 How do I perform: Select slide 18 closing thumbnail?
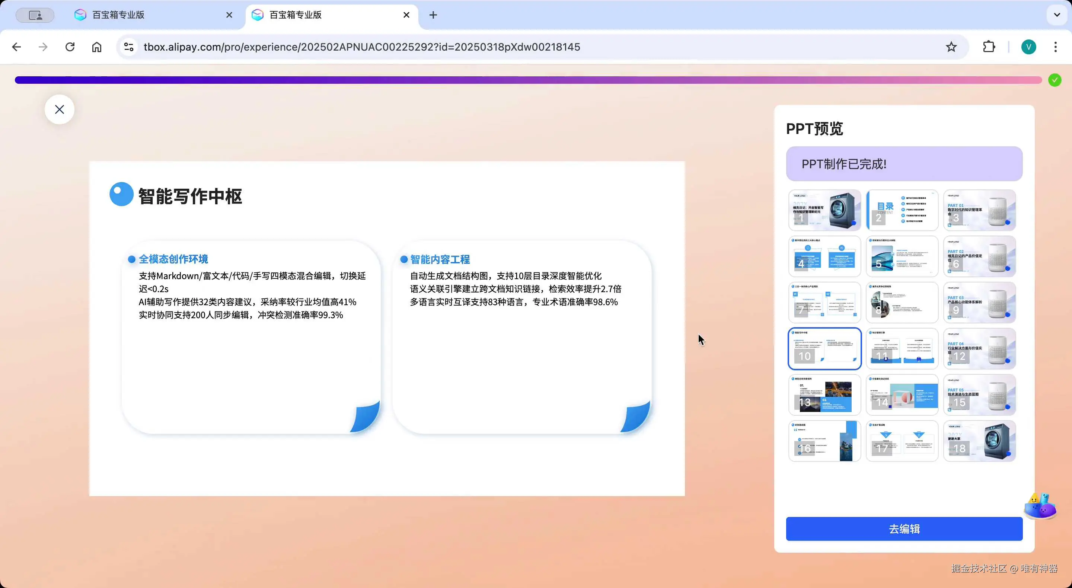[979, 441]
